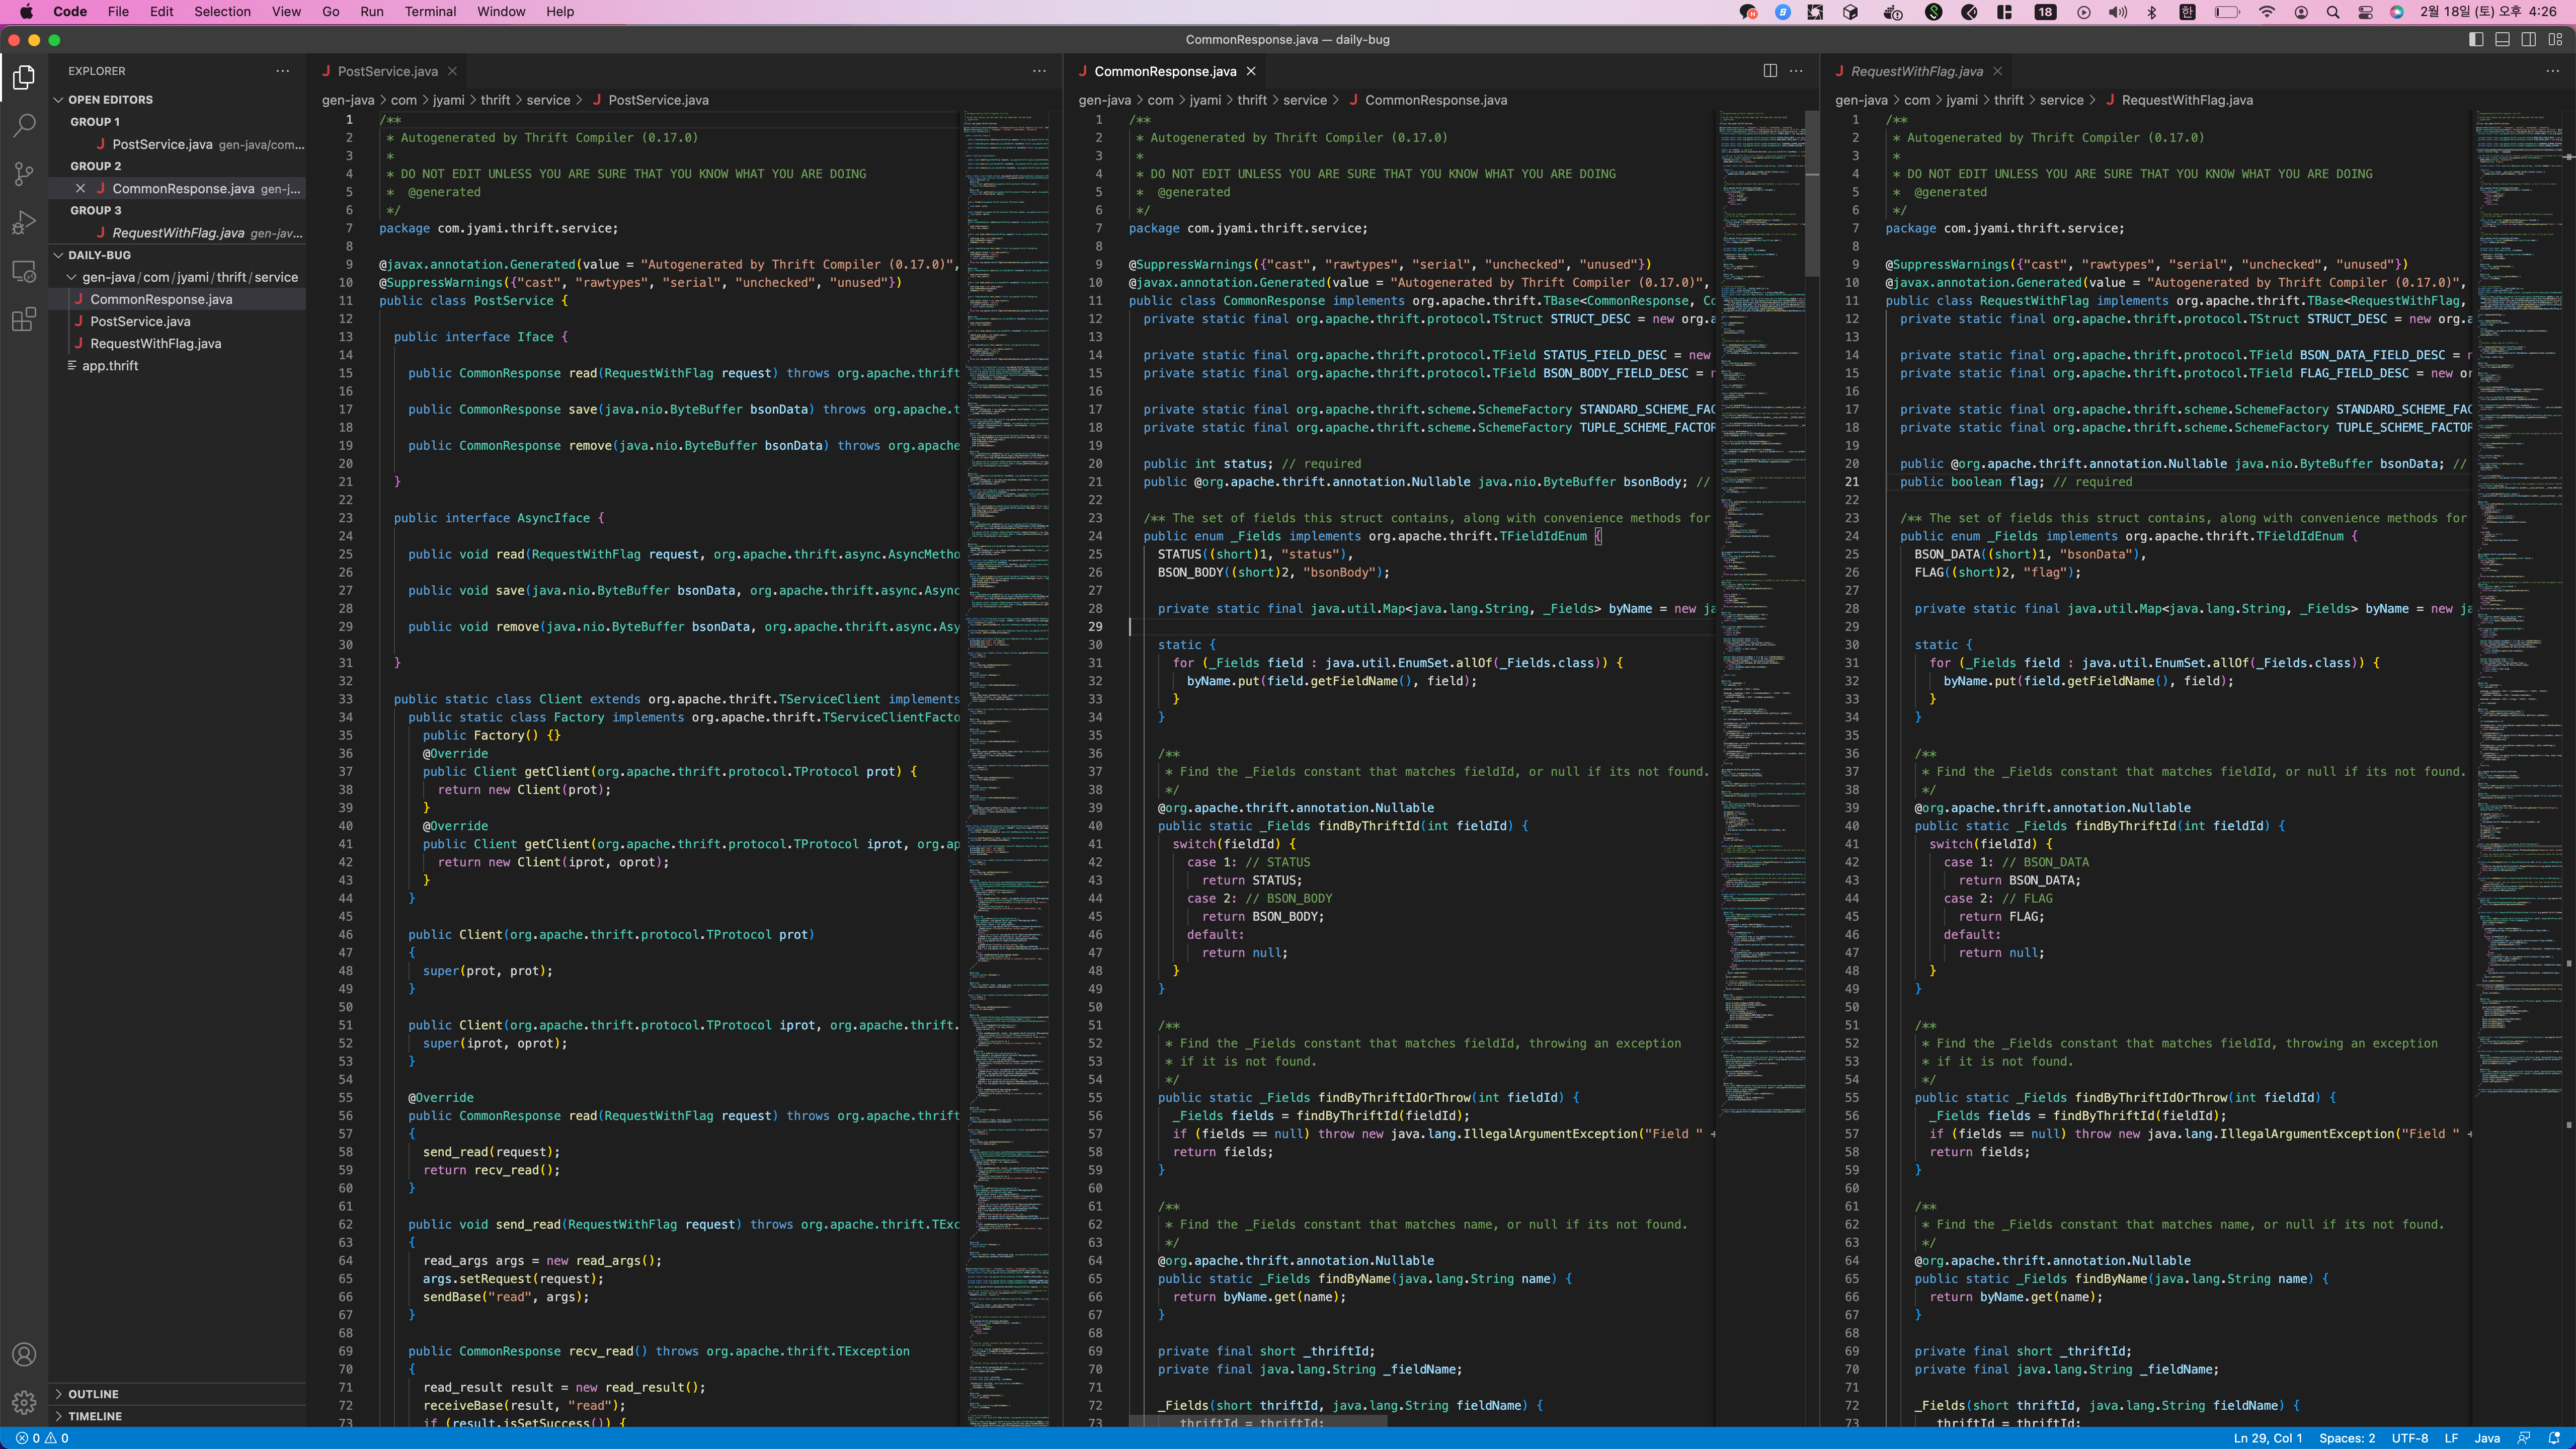The width and height of the screenshot is (2576, 1449).
Task: Open Accounts menu in activity bar
Action: tap(24, 1355)
